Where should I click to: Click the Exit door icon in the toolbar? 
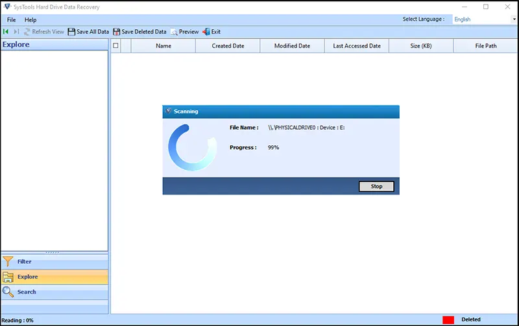206,32
